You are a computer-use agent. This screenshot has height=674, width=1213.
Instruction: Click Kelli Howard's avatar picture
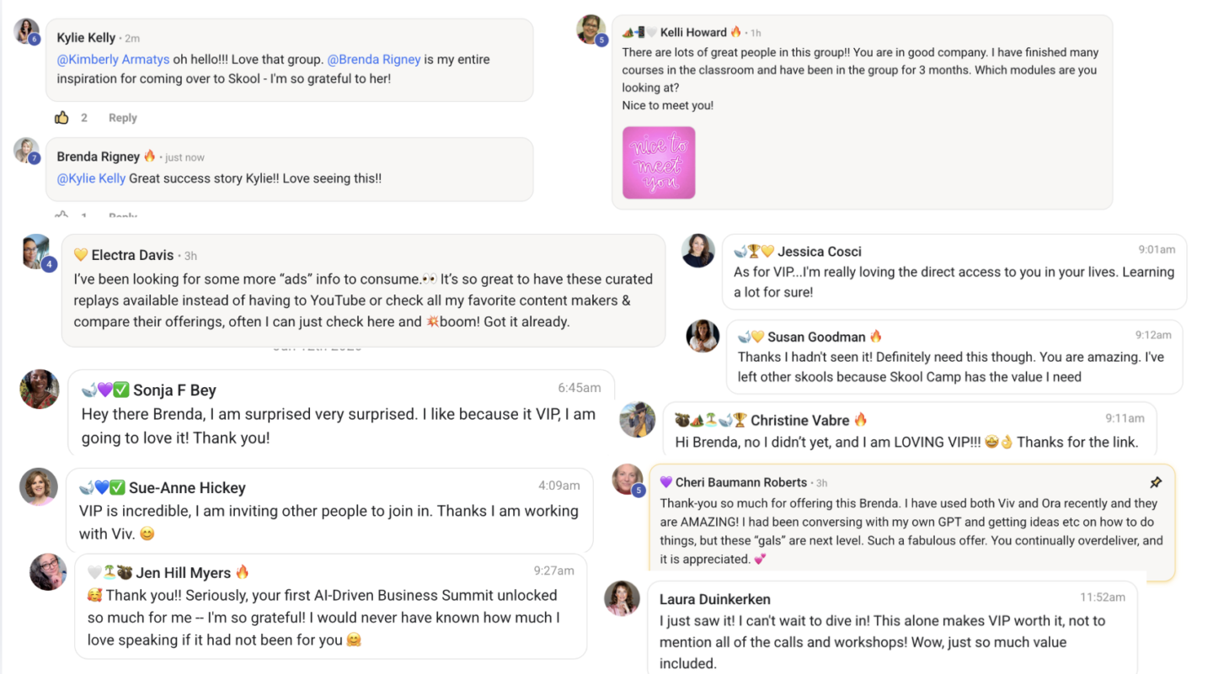[x=591, y=29]
